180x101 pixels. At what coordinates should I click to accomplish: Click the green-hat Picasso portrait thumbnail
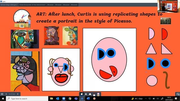pos(70,36)
